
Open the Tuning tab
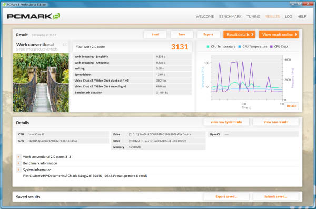point(253,16)
